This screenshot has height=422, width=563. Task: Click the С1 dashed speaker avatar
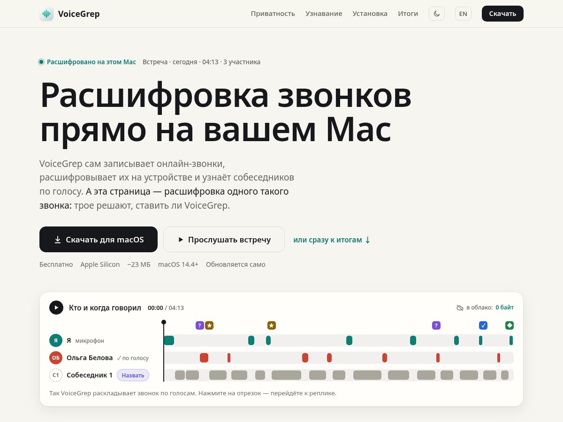coord(56,375)
